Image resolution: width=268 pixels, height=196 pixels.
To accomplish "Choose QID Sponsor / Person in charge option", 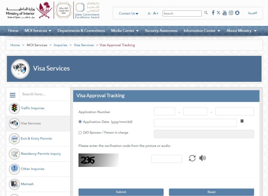I will [x=80, y=133].
